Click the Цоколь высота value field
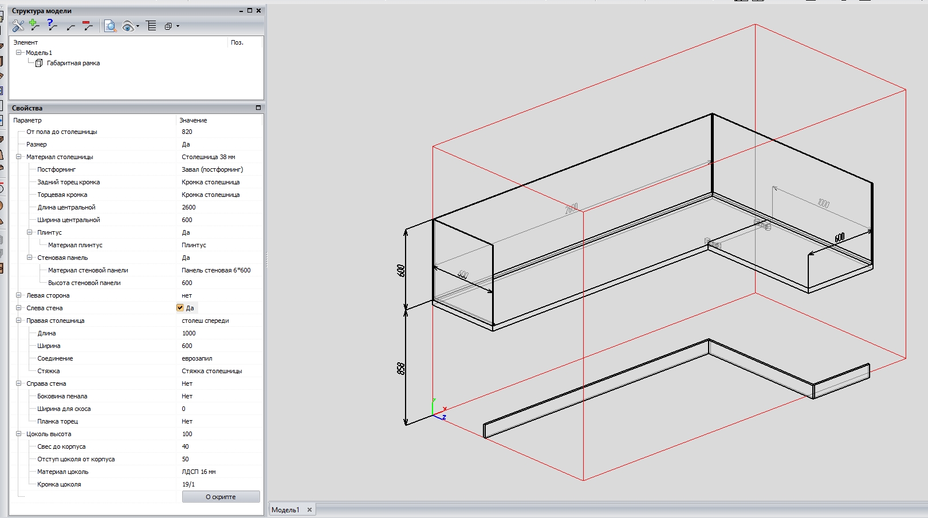 [x=218, y=434]
